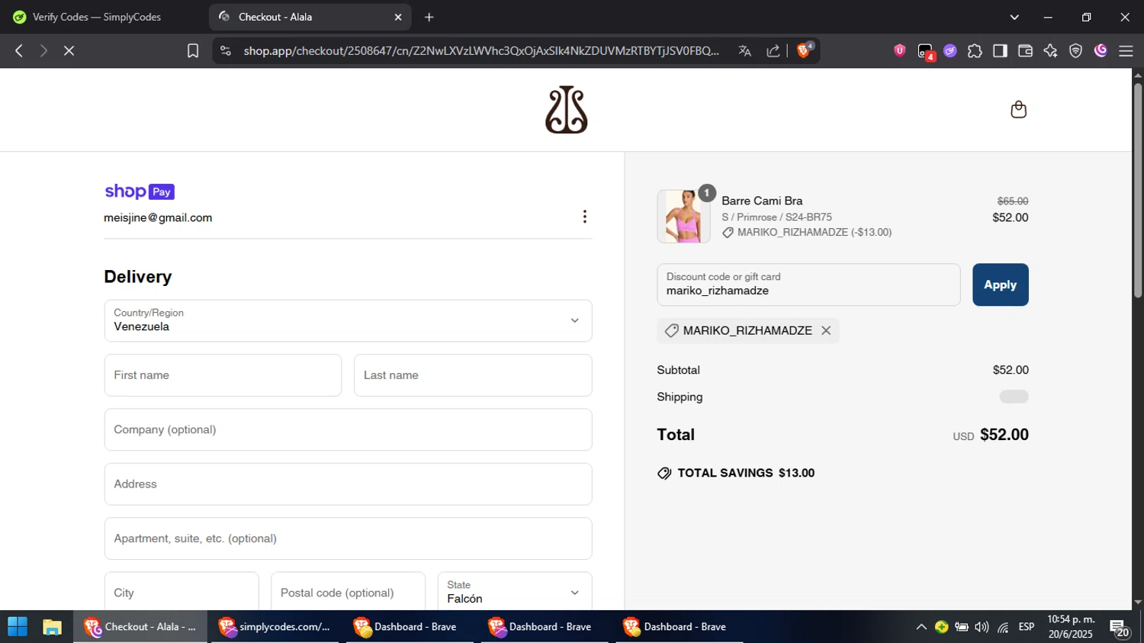The image size is (1144, 643).
Task: Open the shopping bag cart icon
Action: [1018, 110]
